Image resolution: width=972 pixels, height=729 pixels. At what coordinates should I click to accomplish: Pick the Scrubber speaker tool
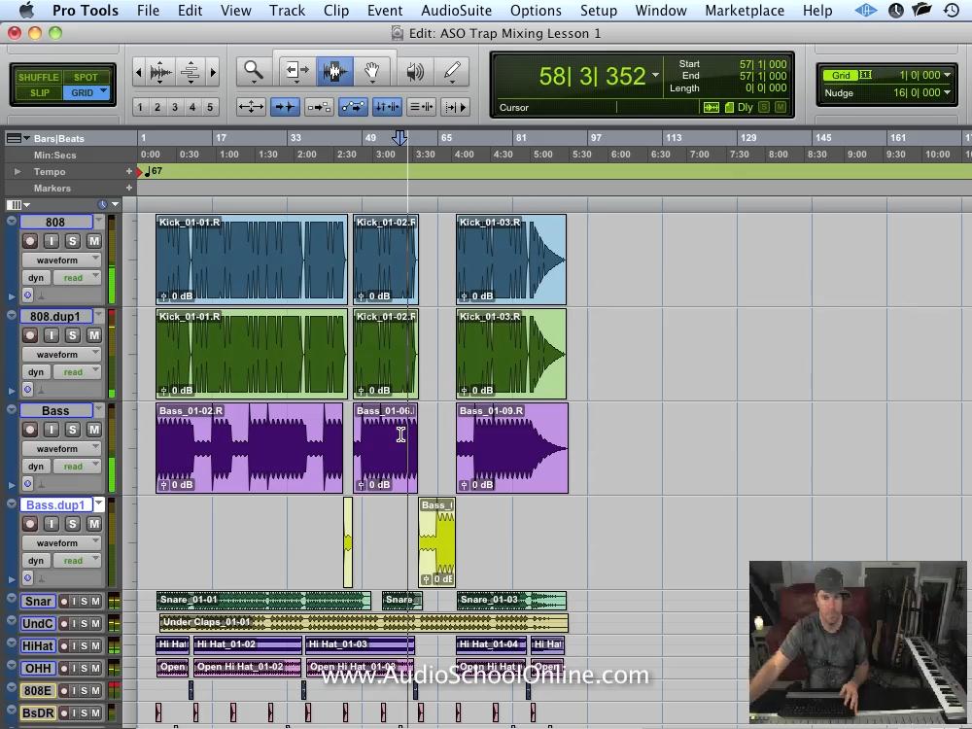[x=415, y=71]
